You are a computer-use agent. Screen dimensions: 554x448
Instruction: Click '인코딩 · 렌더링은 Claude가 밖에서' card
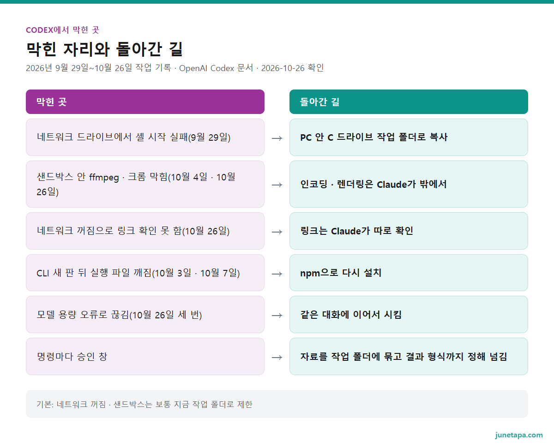pos(409,184)
